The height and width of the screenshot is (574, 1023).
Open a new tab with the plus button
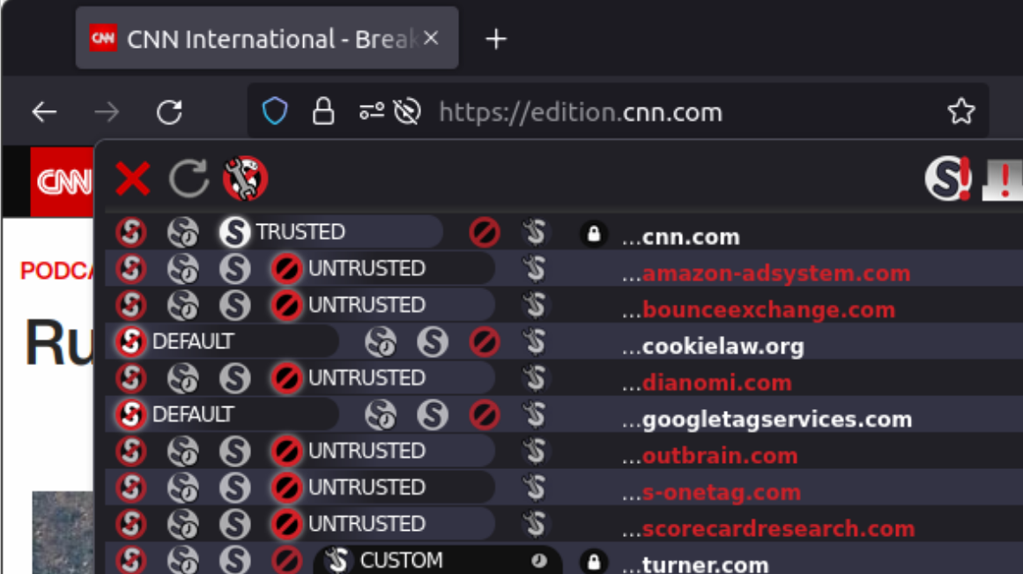click(x=495, y=39)
